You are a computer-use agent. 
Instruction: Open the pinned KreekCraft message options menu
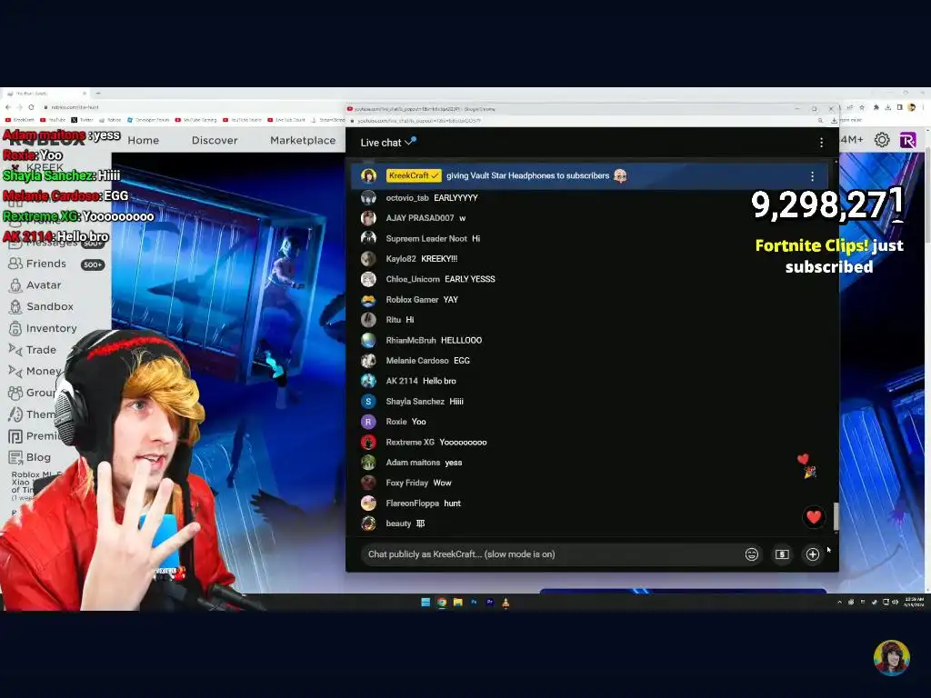coord(812,176)
